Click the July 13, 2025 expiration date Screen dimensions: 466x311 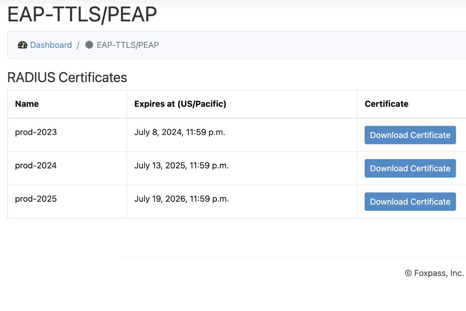tap(182, 165)
